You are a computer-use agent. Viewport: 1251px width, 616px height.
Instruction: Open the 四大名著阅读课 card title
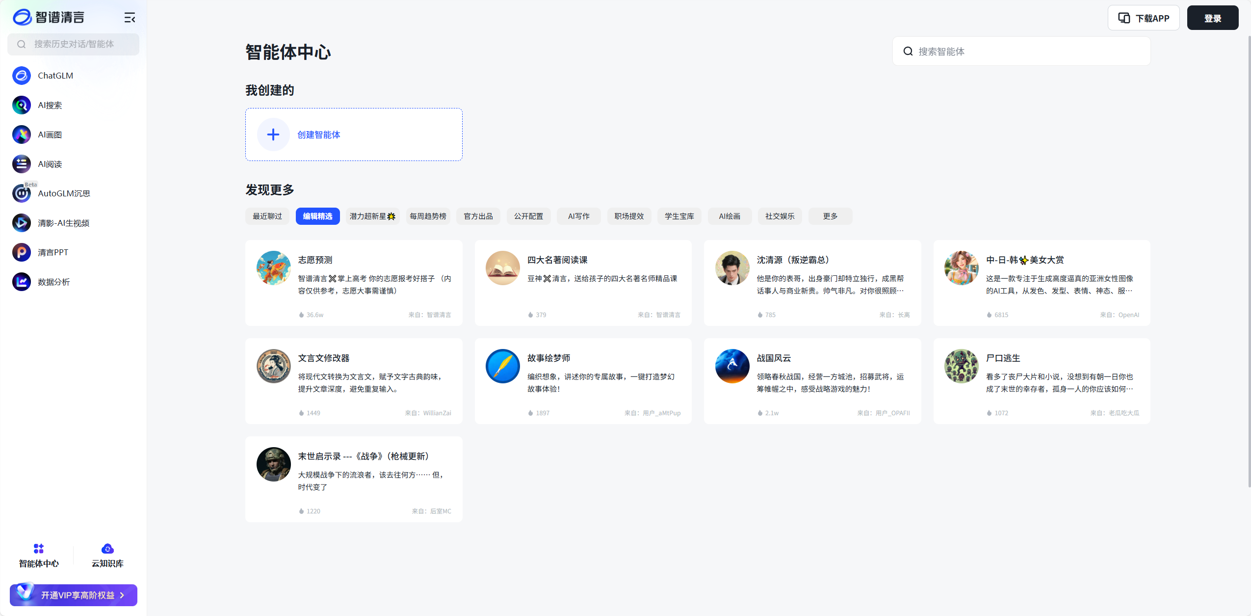coord(557,260)
